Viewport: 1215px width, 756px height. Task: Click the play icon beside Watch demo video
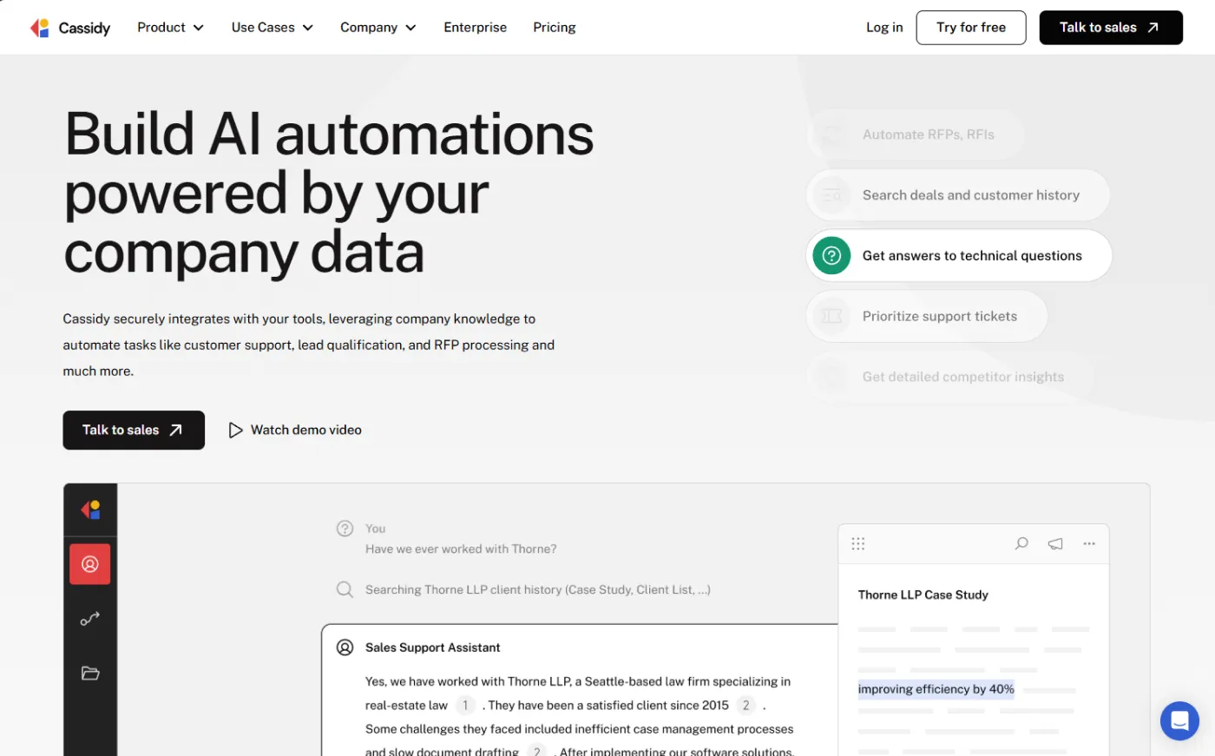(x=235, y=429)
